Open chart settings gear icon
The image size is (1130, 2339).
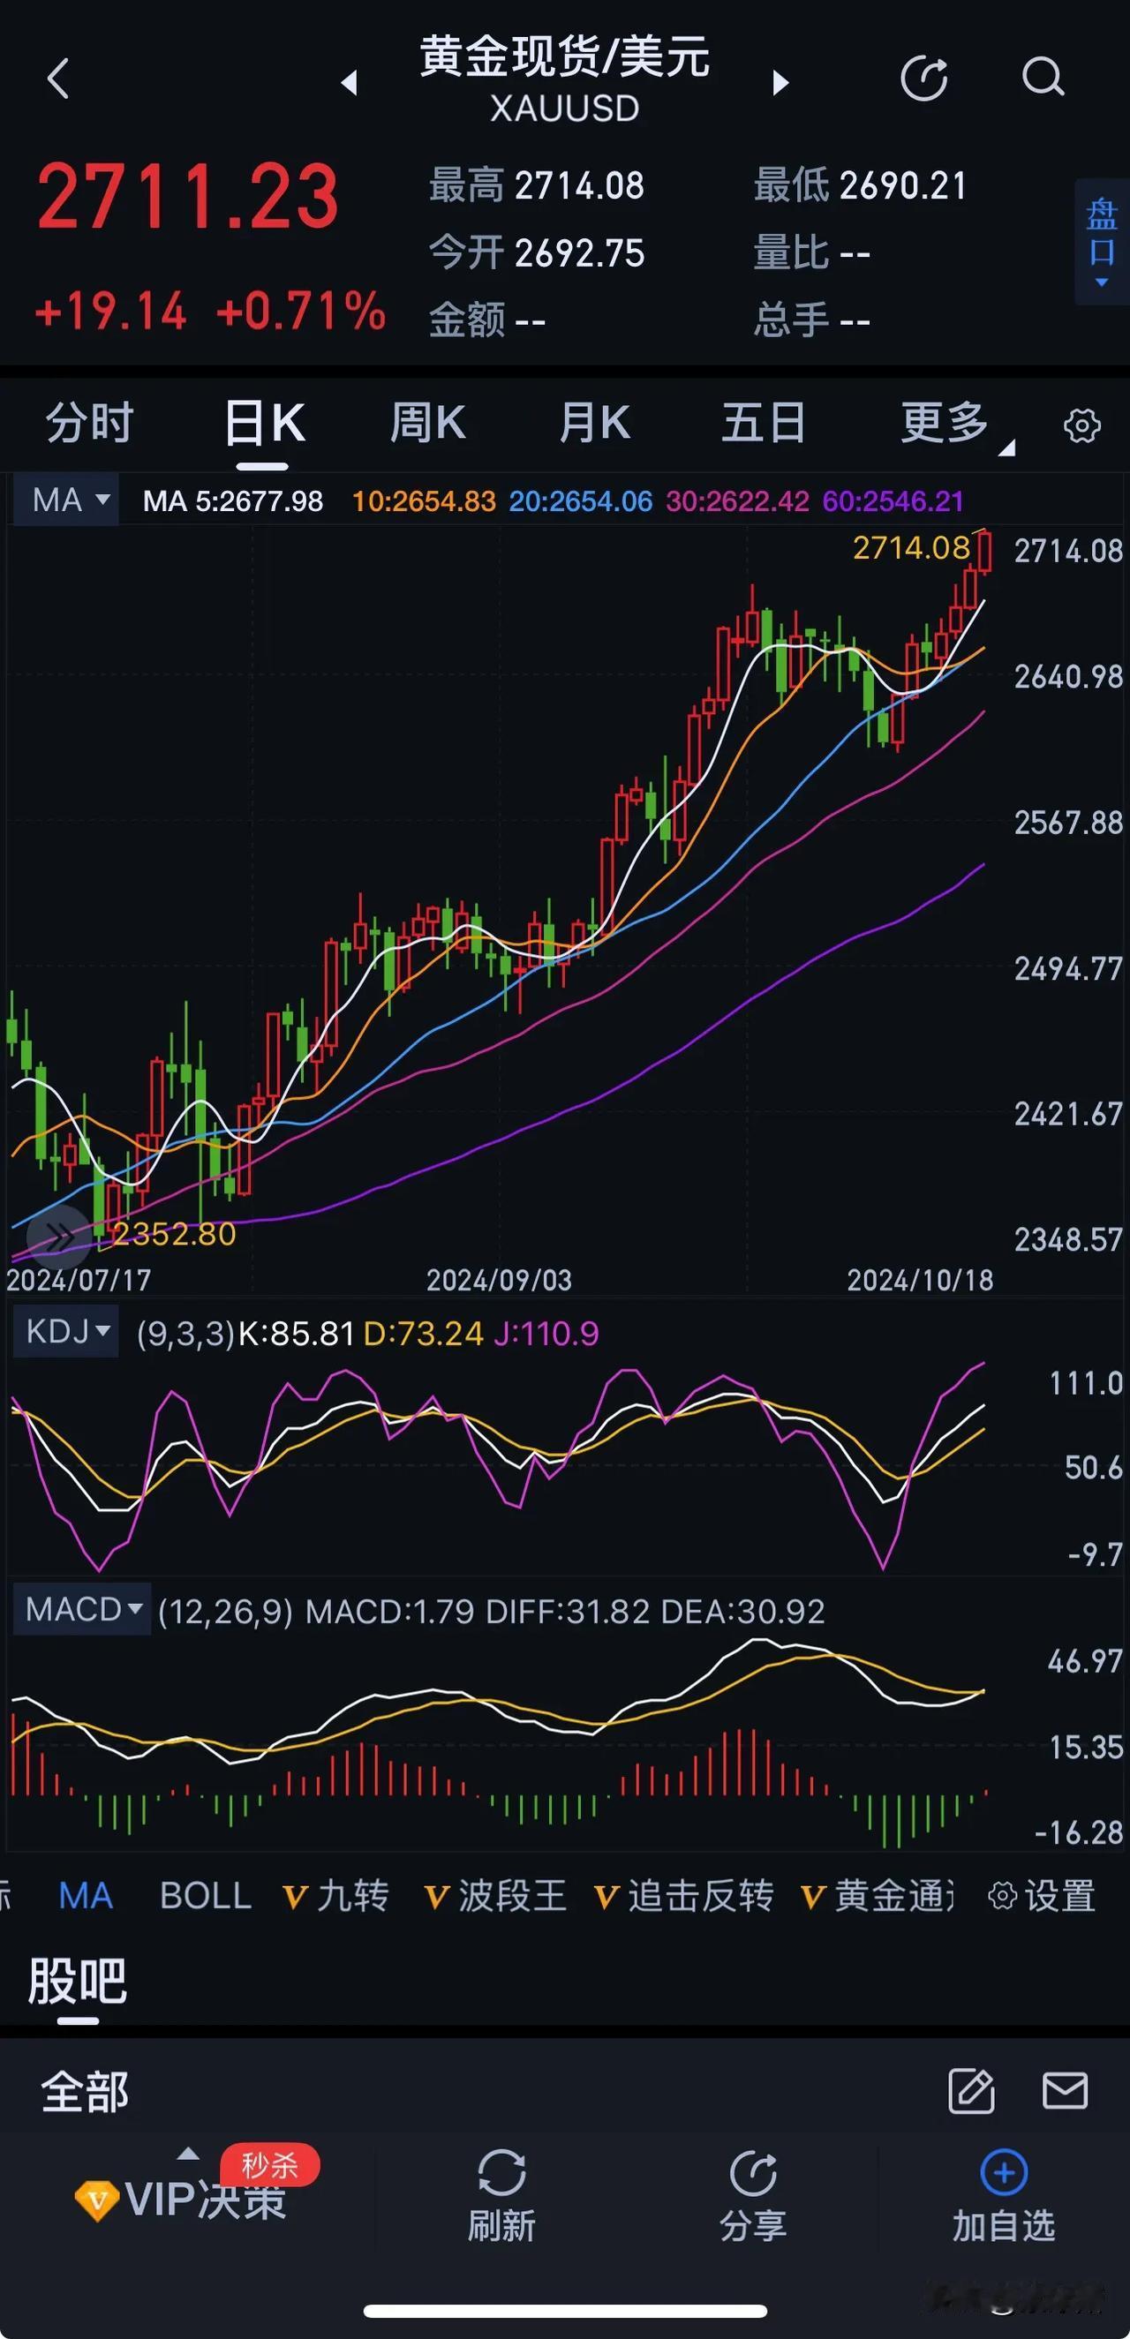click(1081, 425)
